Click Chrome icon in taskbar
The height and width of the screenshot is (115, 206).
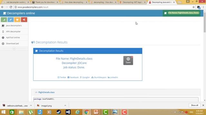click(x=87, y=112)
